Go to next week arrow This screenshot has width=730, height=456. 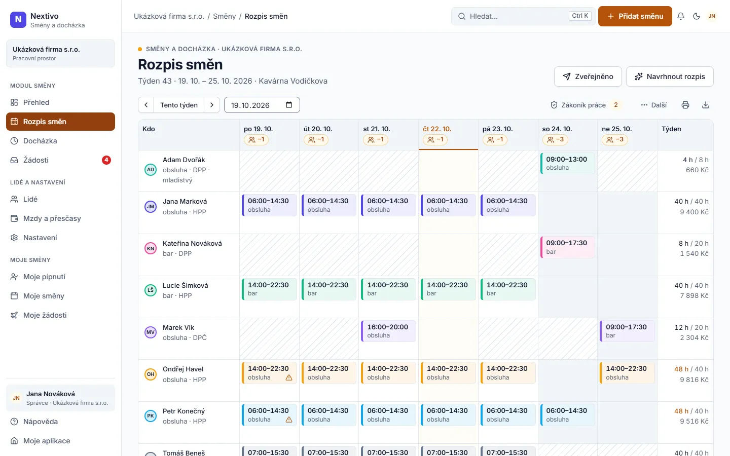[212, 105]
